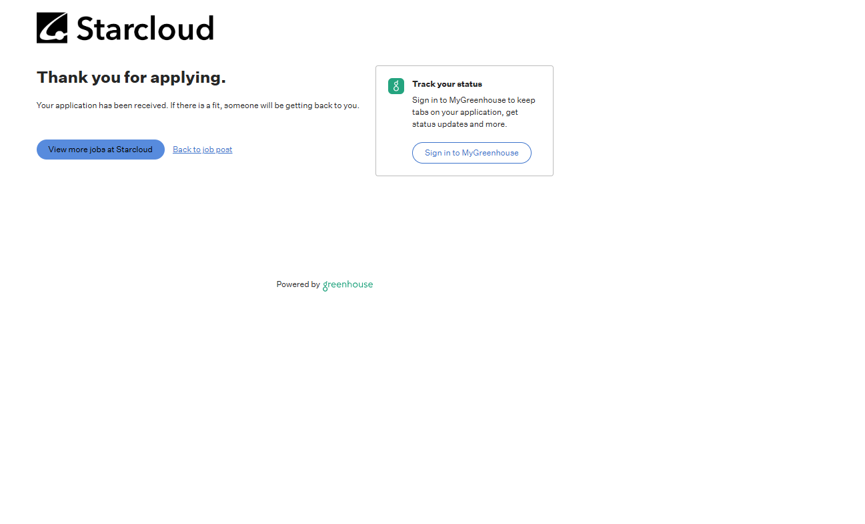Click the Track your status heading
The image size is (865, 524).
[x=447, y=84]
